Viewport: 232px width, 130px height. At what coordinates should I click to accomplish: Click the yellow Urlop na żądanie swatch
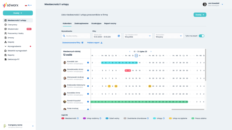click(170, 118)
